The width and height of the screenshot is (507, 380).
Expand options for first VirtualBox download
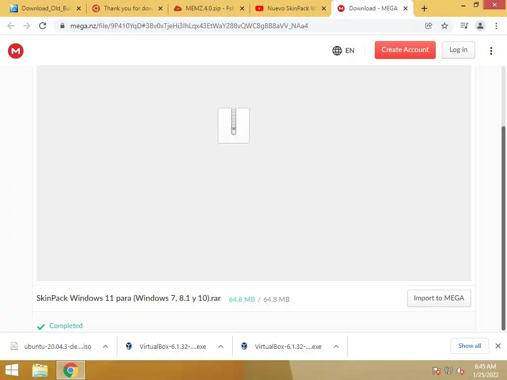221,346
